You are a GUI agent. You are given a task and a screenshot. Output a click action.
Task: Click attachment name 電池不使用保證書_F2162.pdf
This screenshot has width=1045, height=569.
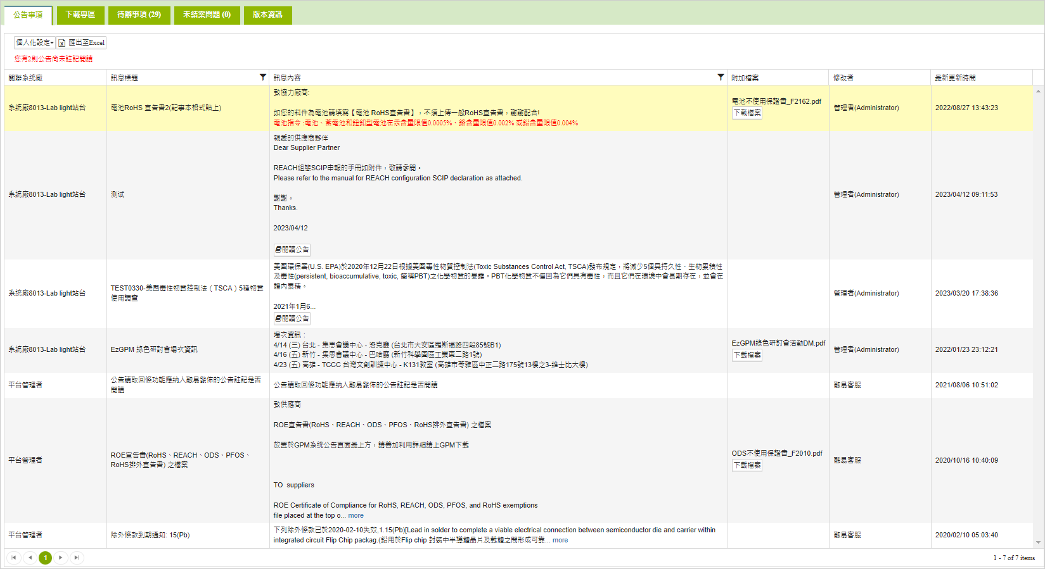[x=776, y=101]
